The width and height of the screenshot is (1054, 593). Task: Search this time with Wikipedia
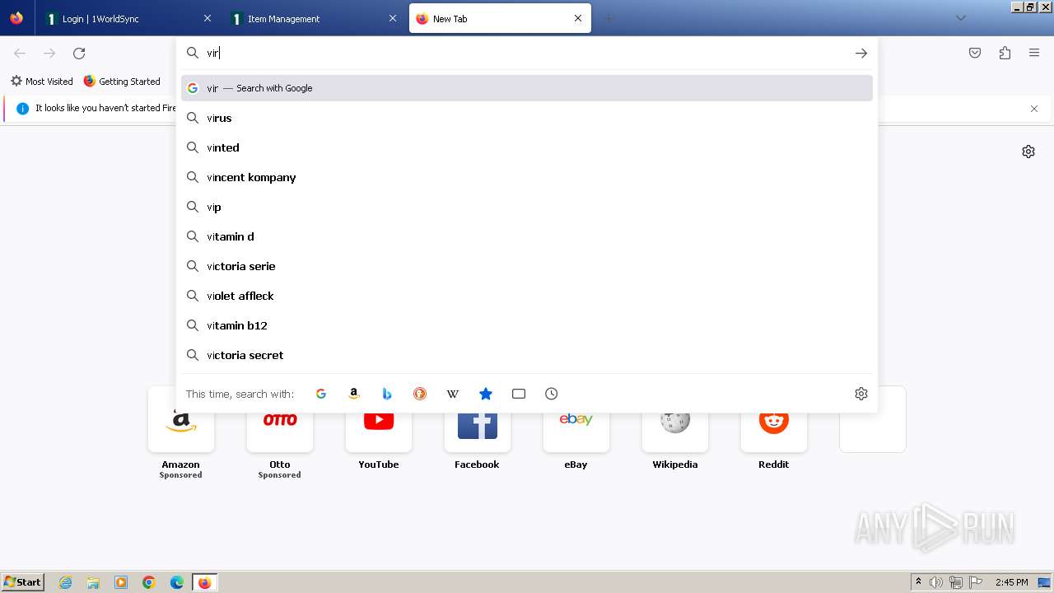[x=453, y=394]
